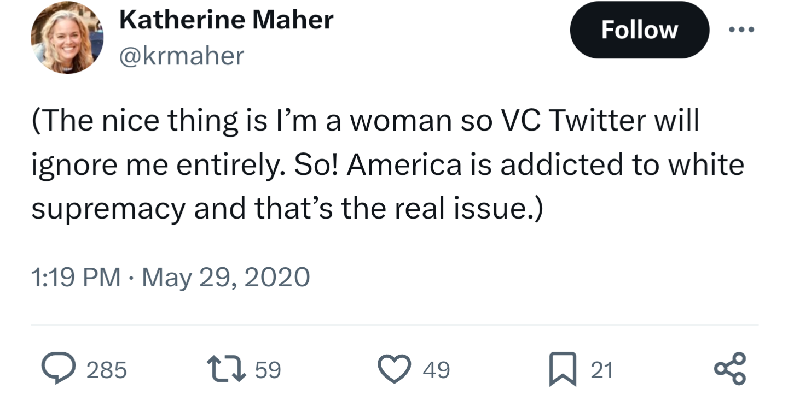The image size is (788, 401).
Task: Open Katherine Maher's profile picture
Action: (67, 38)
